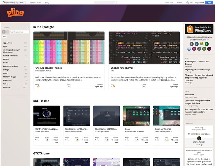Open the Star Trek Federation Login thumbnail

pyautogui.click(x=47, y=116)
